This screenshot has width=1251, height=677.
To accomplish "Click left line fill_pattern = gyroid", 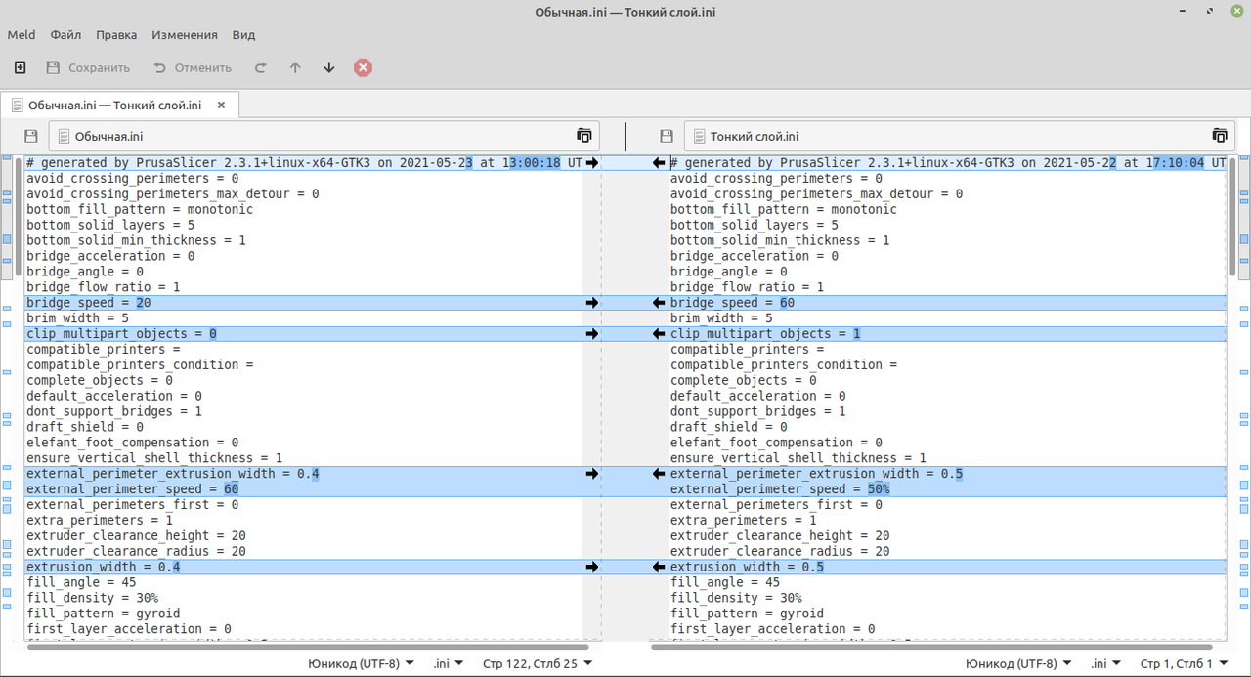I will coord(104,614).
